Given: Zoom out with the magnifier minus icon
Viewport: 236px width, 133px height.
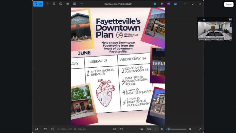Looking at the screenshot, I should (x=162, y=129).
